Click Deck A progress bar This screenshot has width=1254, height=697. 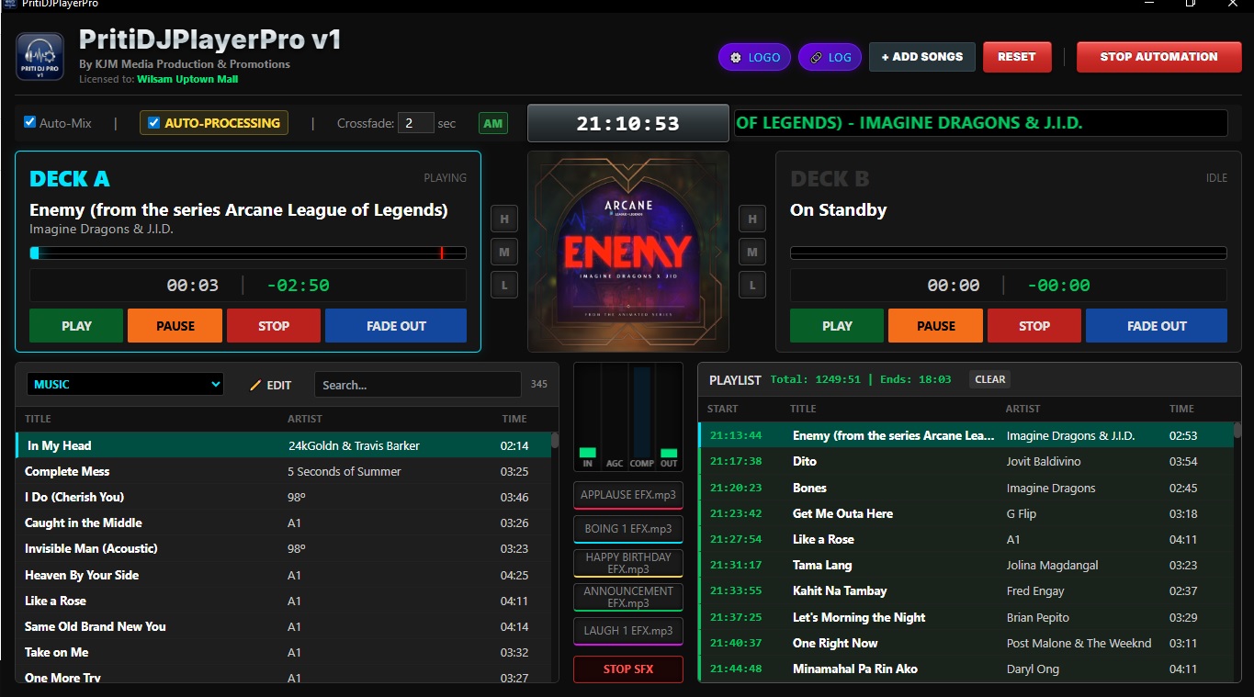tap(248, 253)
